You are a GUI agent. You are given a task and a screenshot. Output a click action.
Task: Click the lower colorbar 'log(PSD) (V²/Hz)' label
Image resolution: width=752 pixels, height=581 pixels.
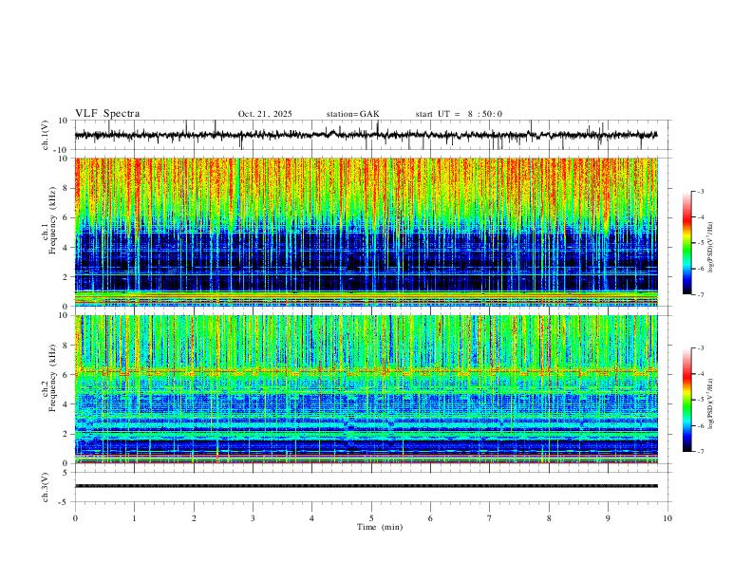(711, 403)
